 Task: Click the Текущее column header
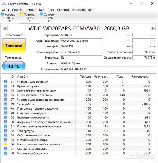coord(84,77)
